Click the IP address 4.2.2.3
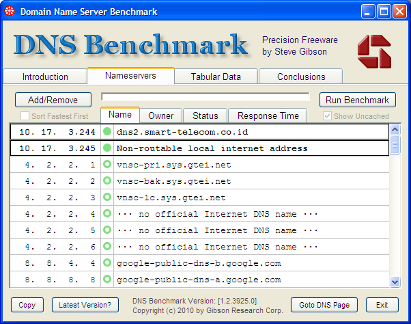This screenshot has height=324, width=411. click(x=60, y=198)
